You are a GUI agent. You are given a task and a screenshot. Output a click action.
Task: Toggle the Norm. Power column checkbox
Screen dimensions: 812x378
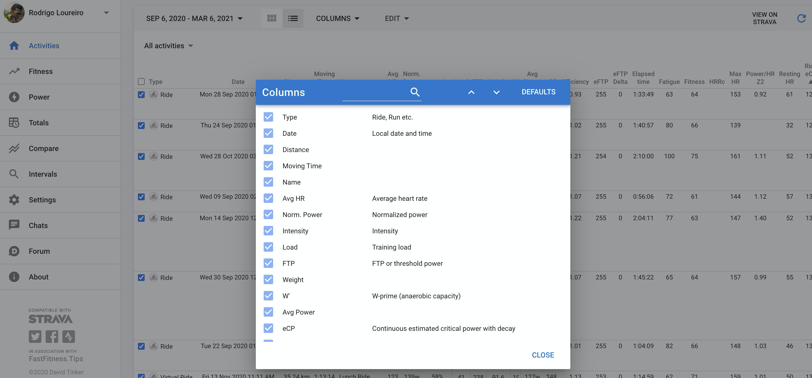(268, 214)
